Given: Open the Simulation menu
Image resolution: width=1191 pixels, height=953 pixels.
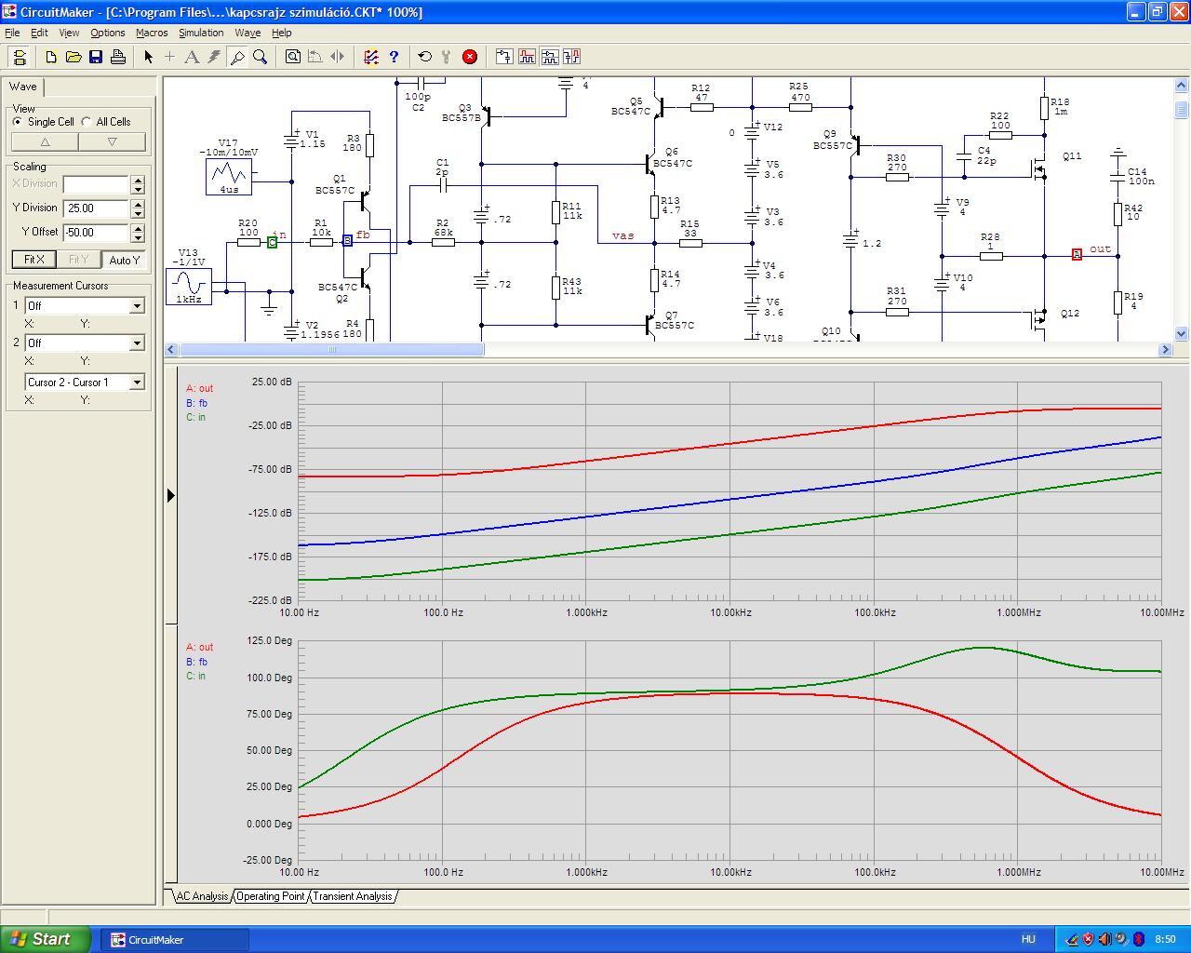Looking at the screenshot, I should coord(201,33).
